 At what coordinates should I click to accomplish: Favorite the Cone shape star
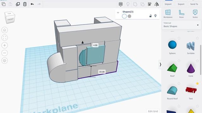(197, 61)
